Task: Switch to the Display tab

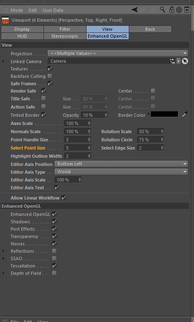Action: [x=22, y=29]
